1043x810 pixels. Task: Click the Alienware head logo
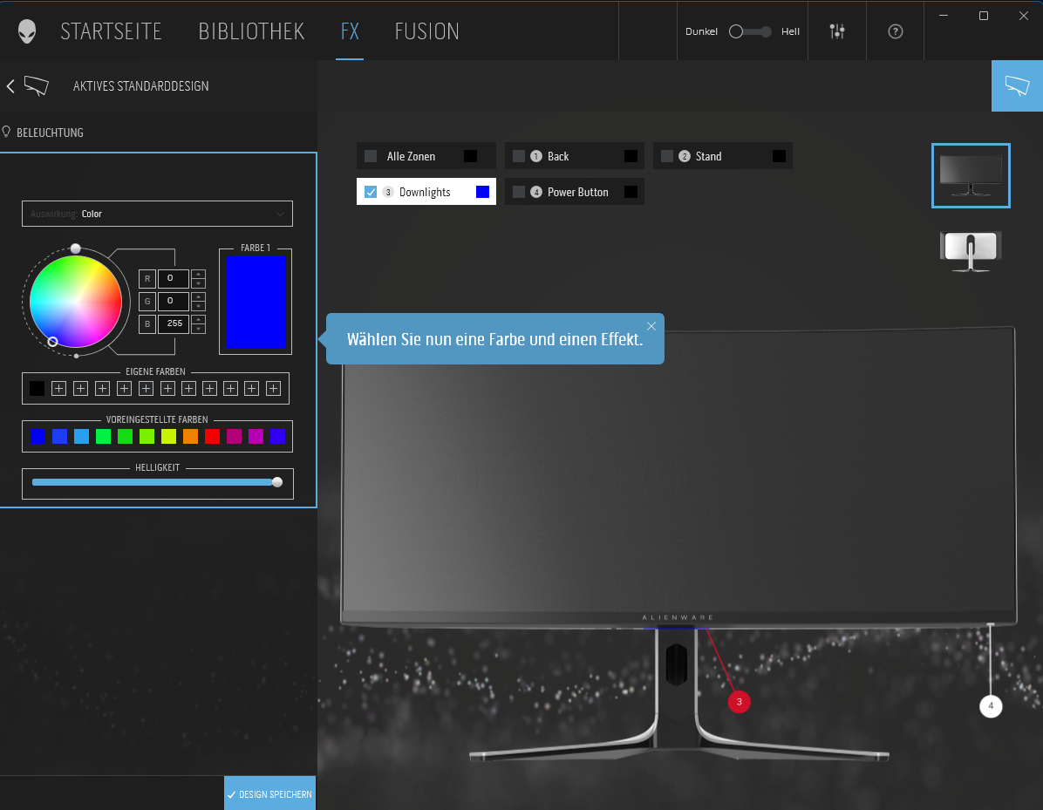click(27, 31)
